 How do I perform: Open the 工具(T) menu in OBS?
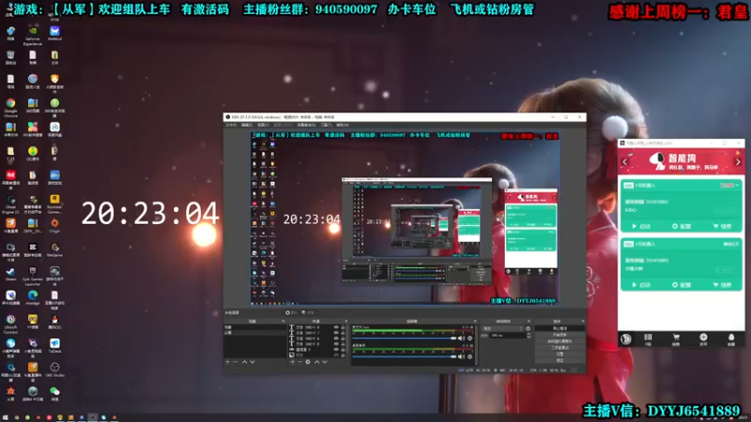pyautogui.click(x=326, y=125)
